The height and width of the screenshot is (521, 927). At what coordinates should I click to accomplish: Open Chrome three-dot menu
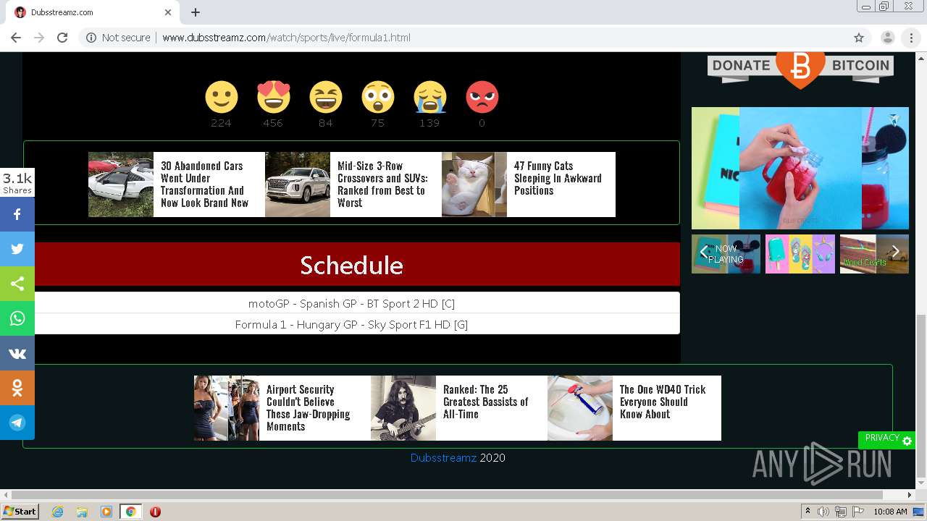(x=911, y=38)
